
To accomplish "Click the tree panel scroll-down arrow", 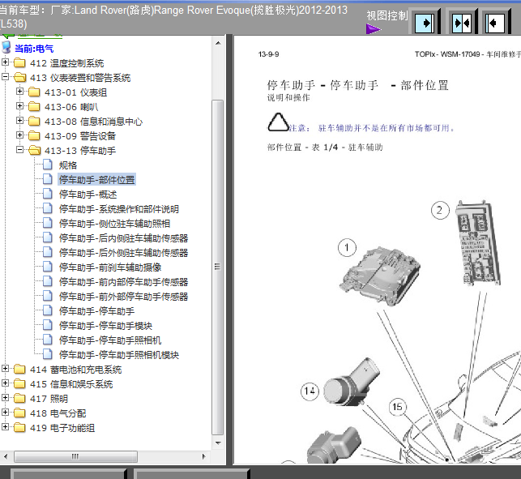I will [218, 443].
